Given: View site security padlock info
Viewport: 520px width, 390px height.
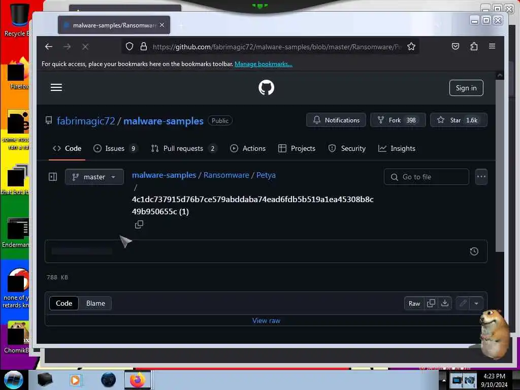Looking at the screenshot, I should [x=144, y=46].
